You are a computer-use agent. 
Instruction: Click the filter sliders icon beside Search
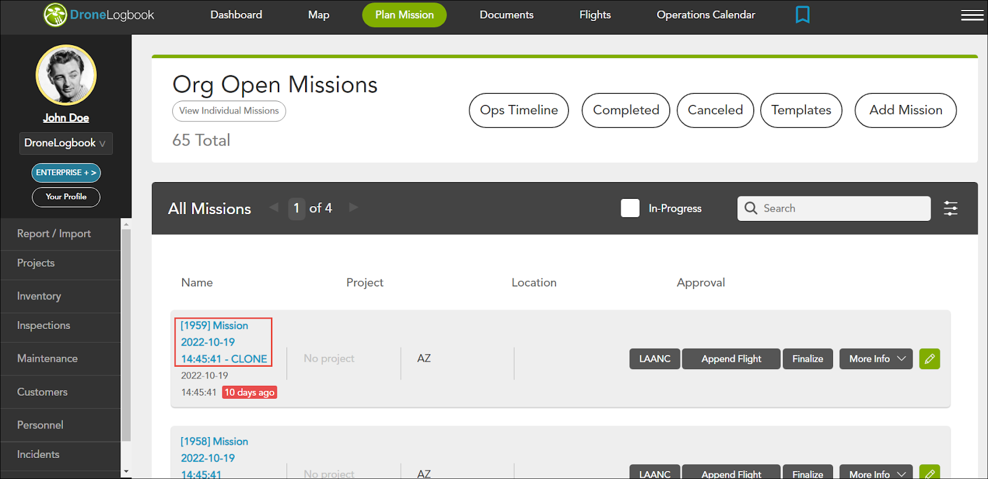click(x=950, y=209)
